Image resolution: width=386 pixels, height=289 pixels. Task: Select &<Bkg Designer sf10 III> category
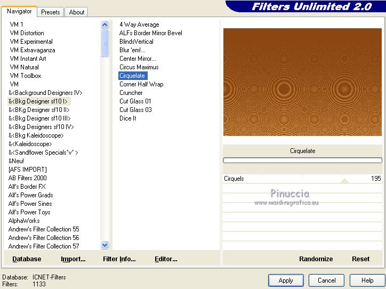click(x=39, y=118)
